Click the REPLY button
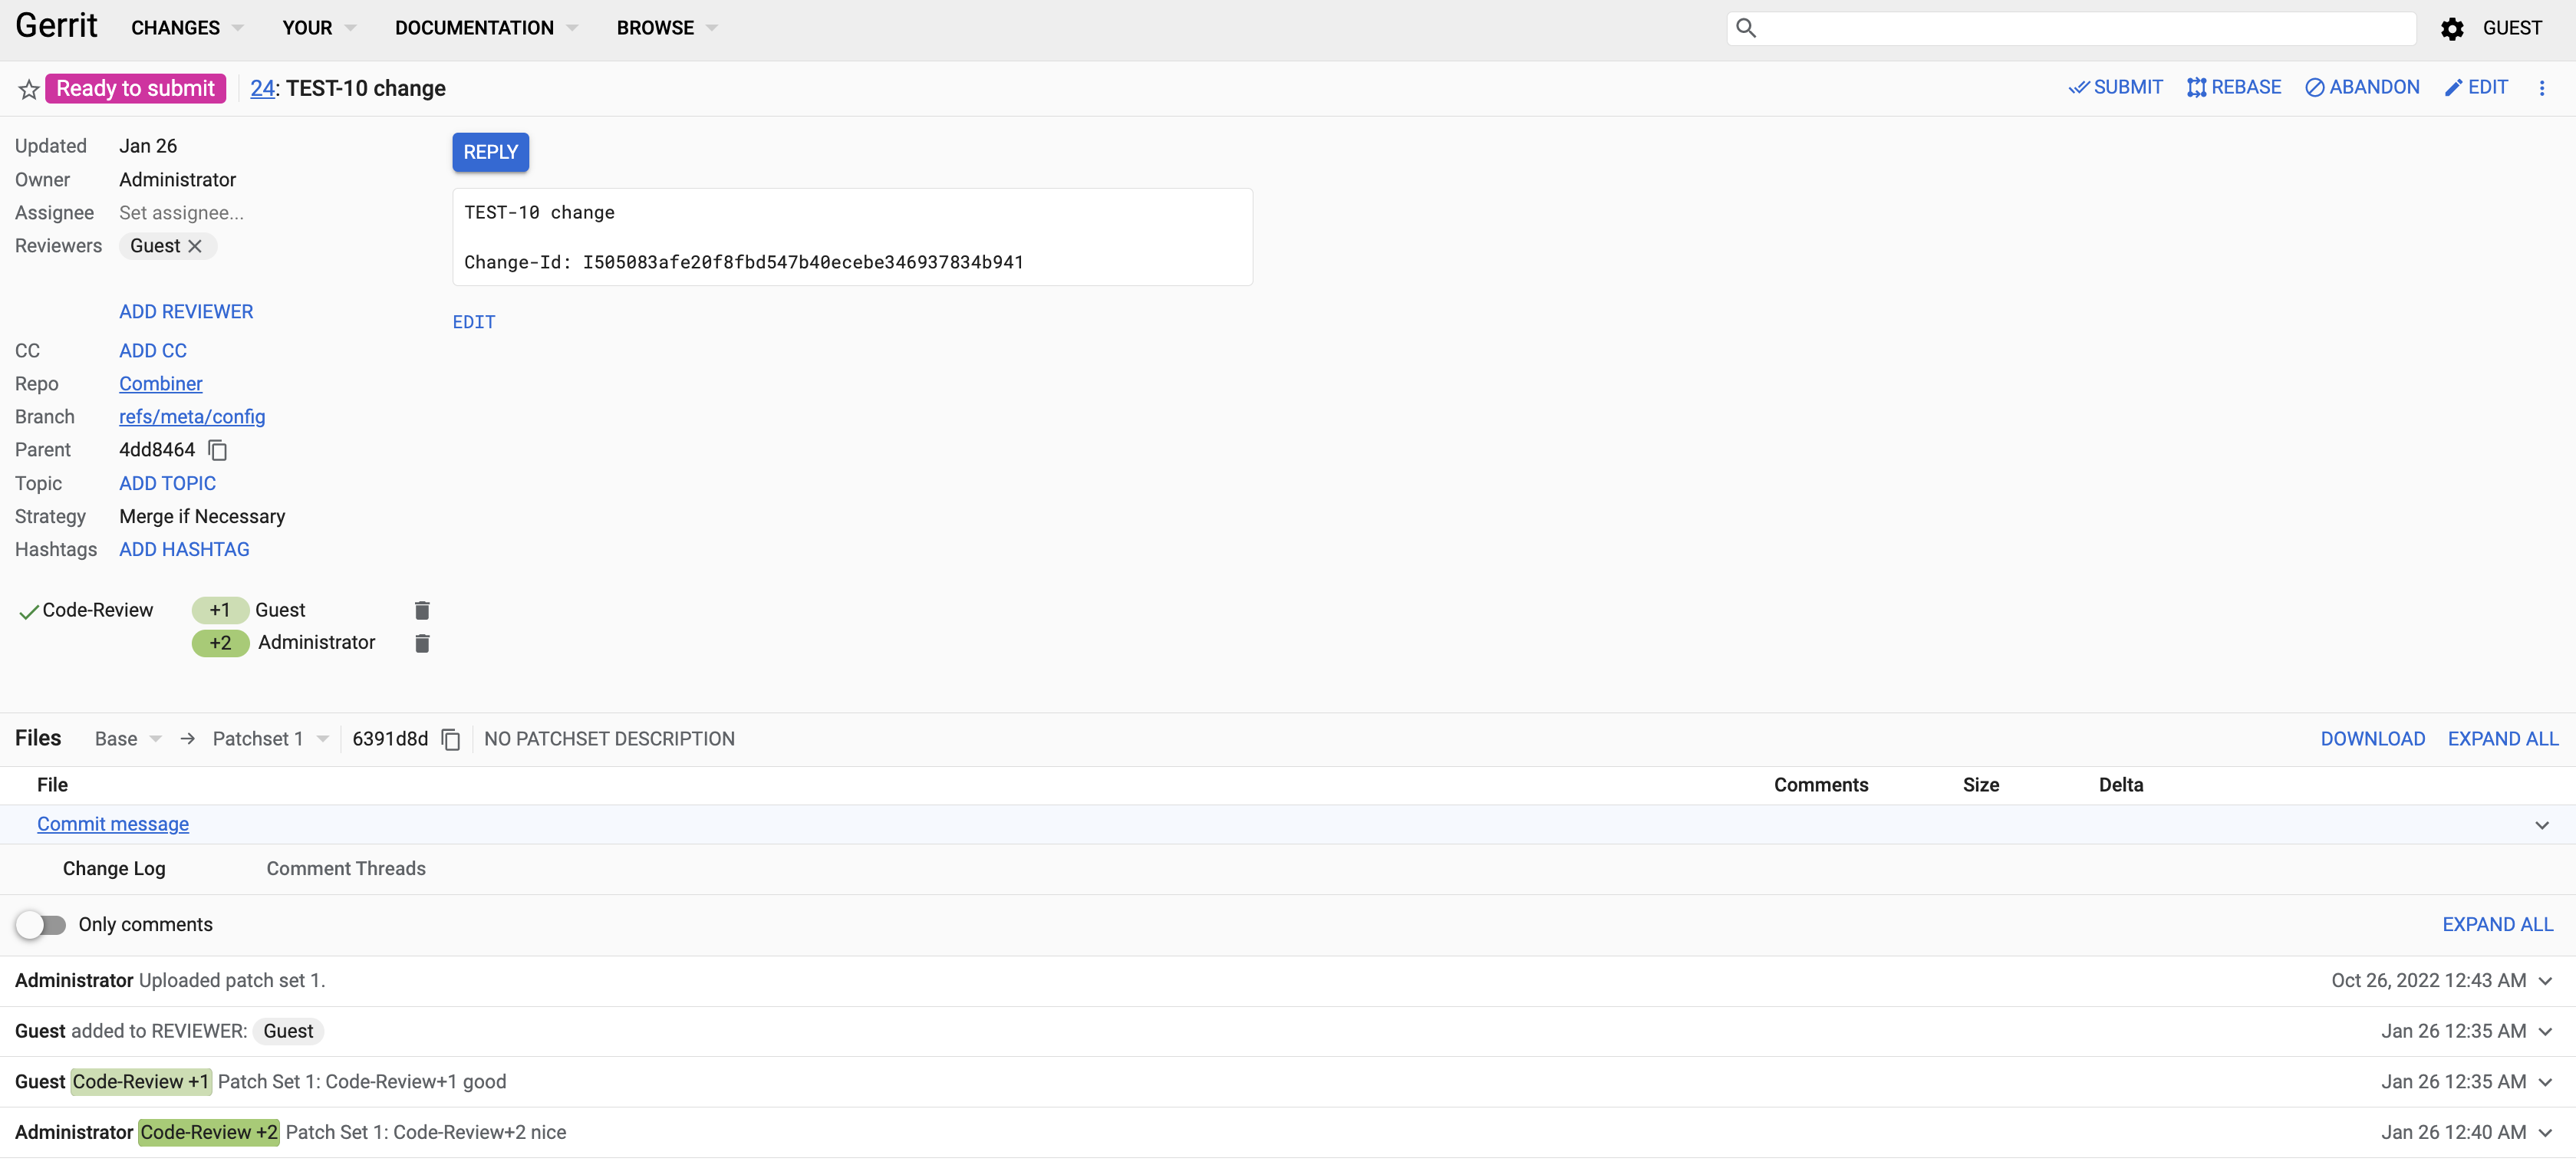This screenshot has height=1165, width=2576. (490, 152)
